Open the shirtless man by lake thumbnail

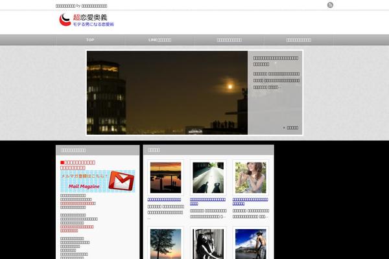coord(250,244)
